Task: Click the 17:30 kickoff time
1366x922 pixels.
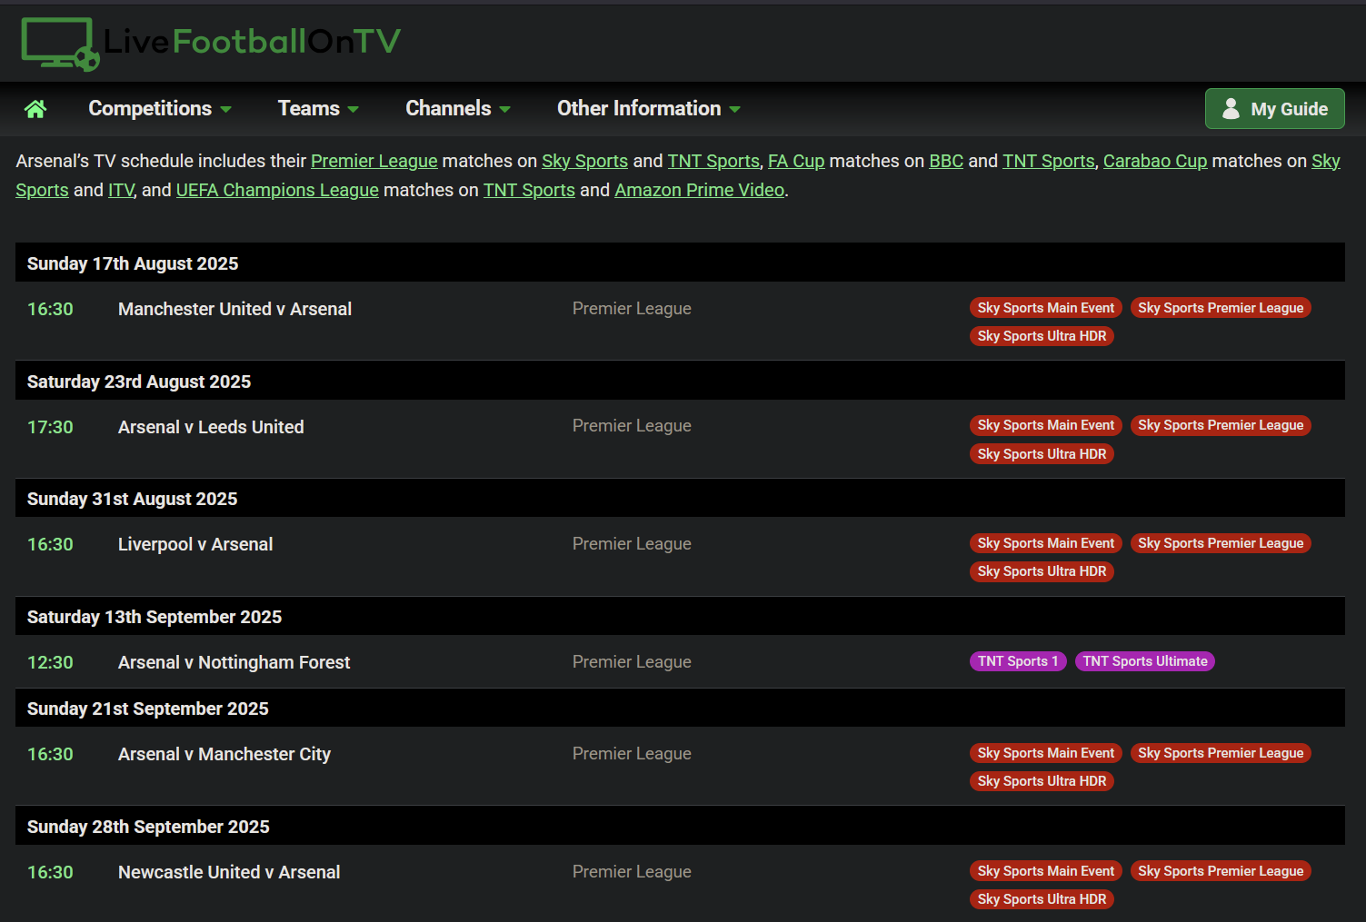Action: pos(50,427)
